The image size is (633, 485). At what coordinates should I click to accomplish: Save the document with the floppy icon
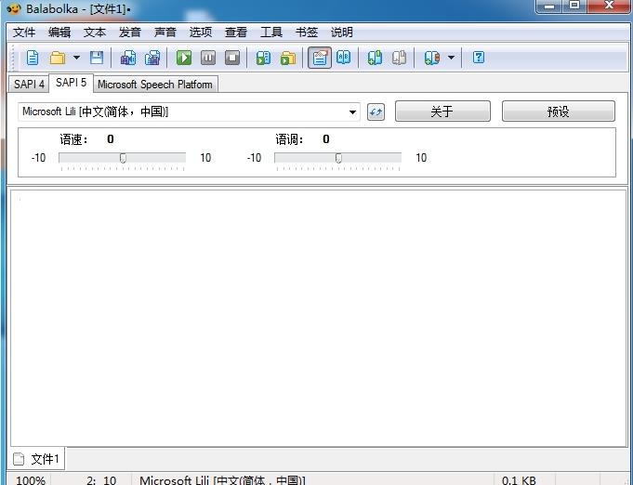97,58
